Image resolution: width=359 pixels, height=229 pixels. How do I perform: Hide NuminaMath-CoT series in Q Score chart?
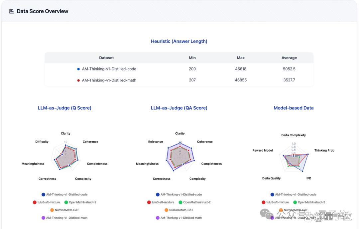tap(64, 210)
